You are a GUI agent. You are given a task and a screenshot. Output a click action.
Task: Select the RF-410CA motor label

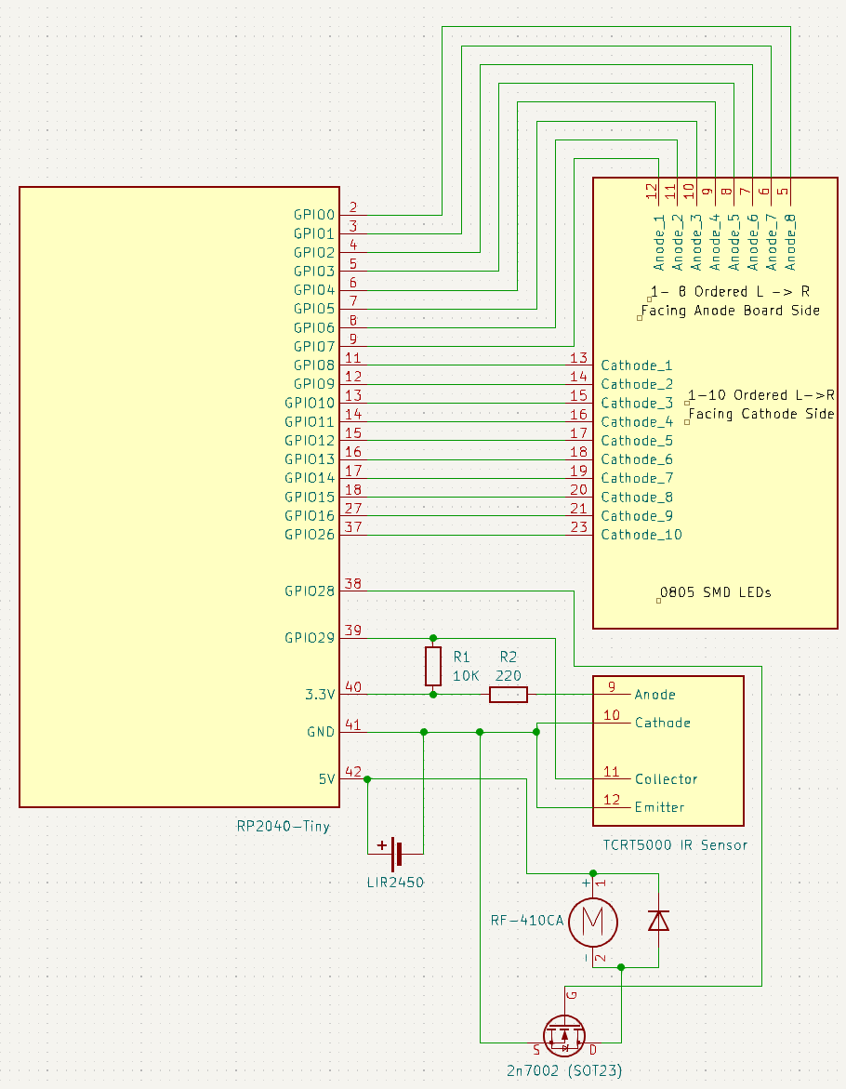527,921
